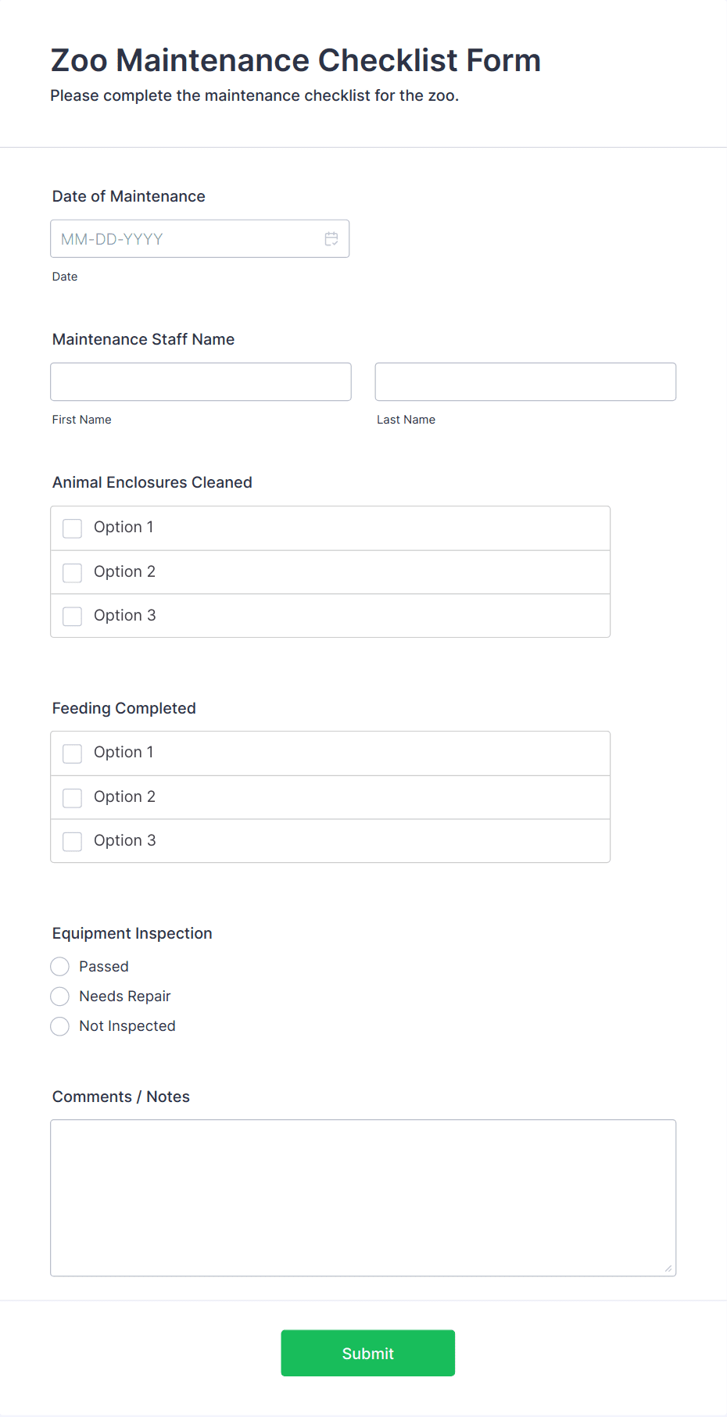Select the Needs Repair radio button
Image resolution: width=727 pixels, height=1417 pixels.
coord(60,997)
